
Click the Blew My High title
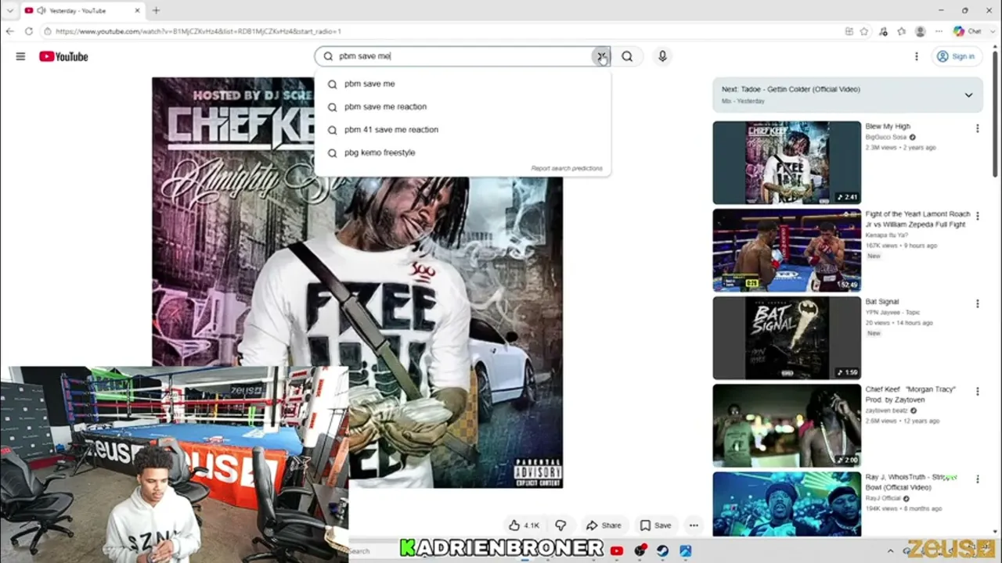[x=888, y=127]
